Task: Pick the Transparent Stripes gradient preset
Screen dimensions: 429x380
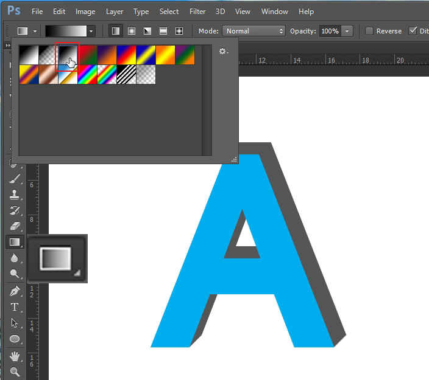Action: [126, 75]
